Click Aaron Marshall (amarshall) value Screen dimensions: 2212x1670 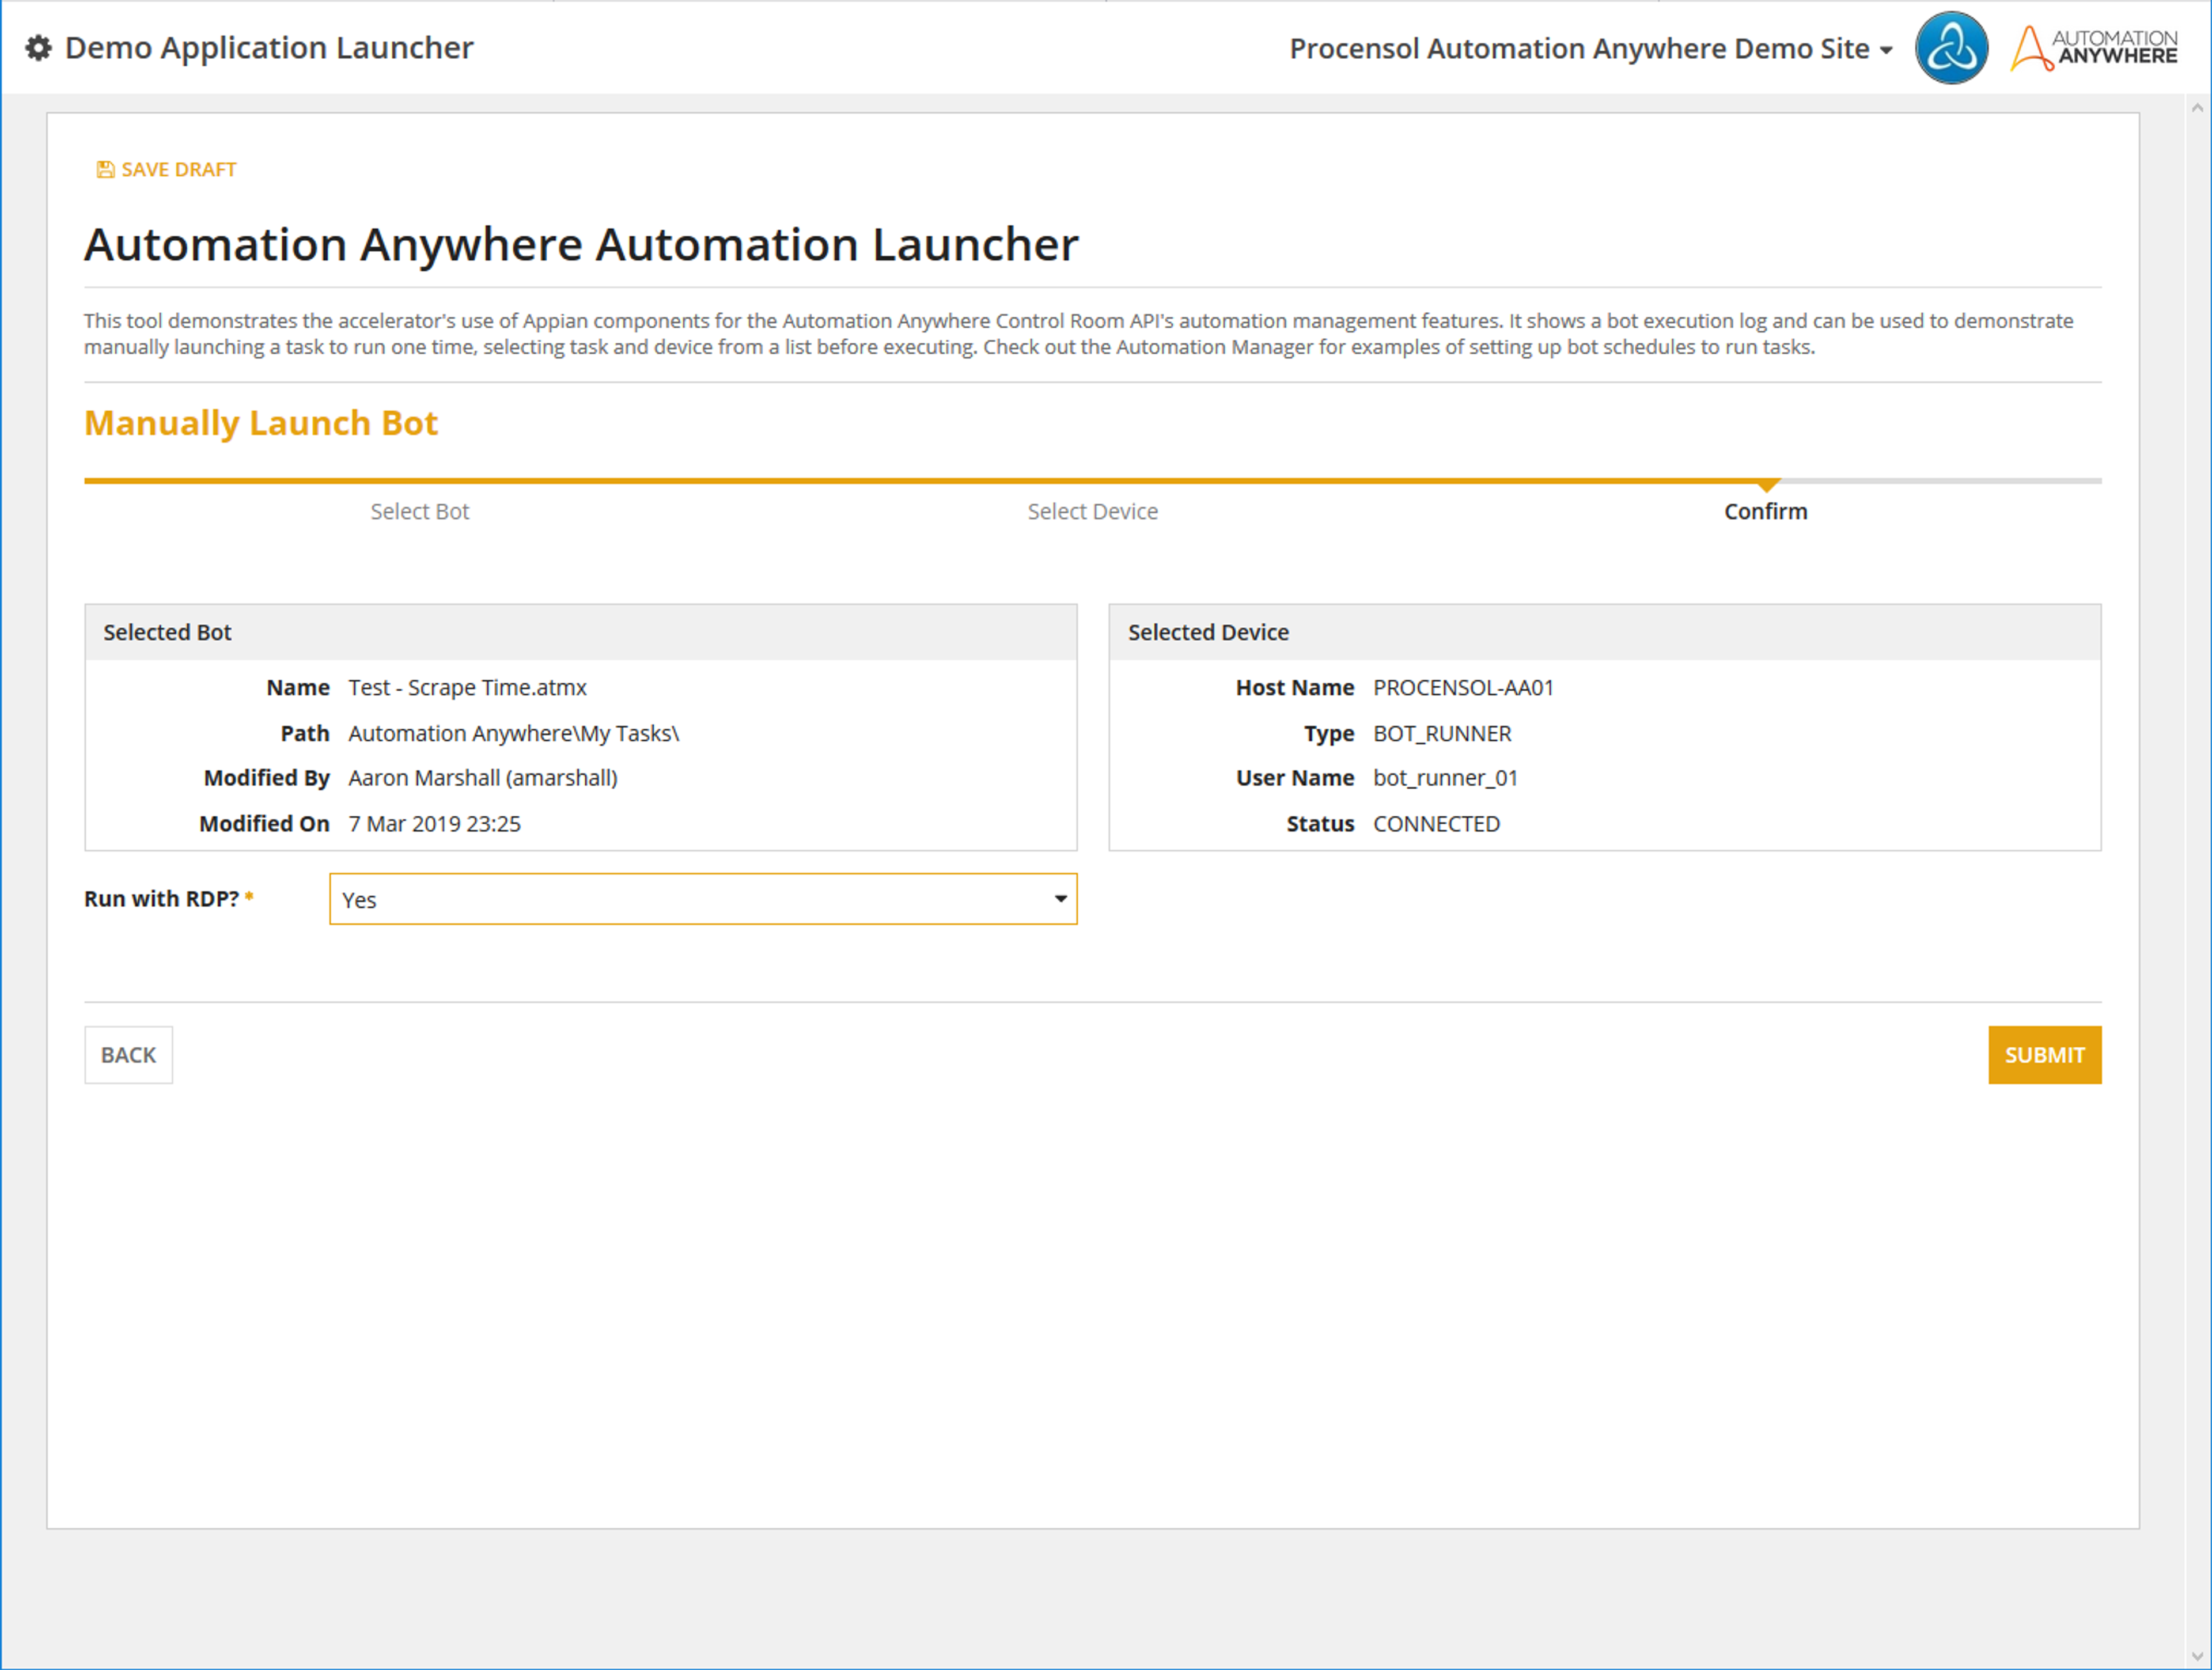click(483, 778)
